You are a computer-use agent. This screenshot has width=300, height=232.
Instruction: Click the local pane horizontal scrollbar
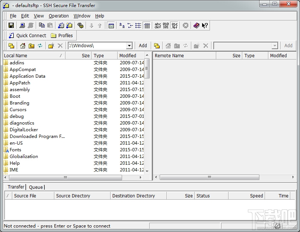(66, 178)
